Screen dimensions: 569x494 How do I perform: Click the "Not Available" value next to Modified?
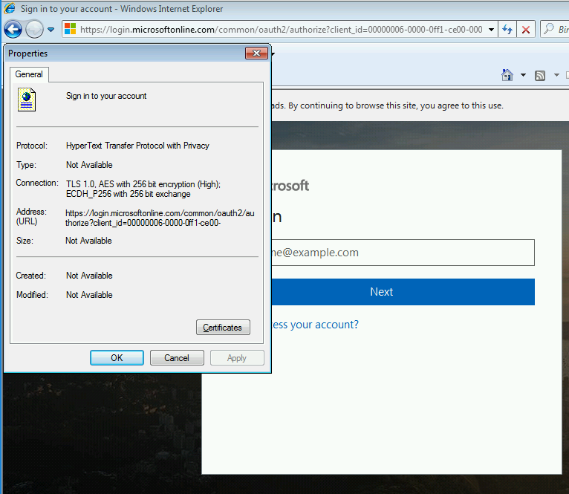(89, 295)
